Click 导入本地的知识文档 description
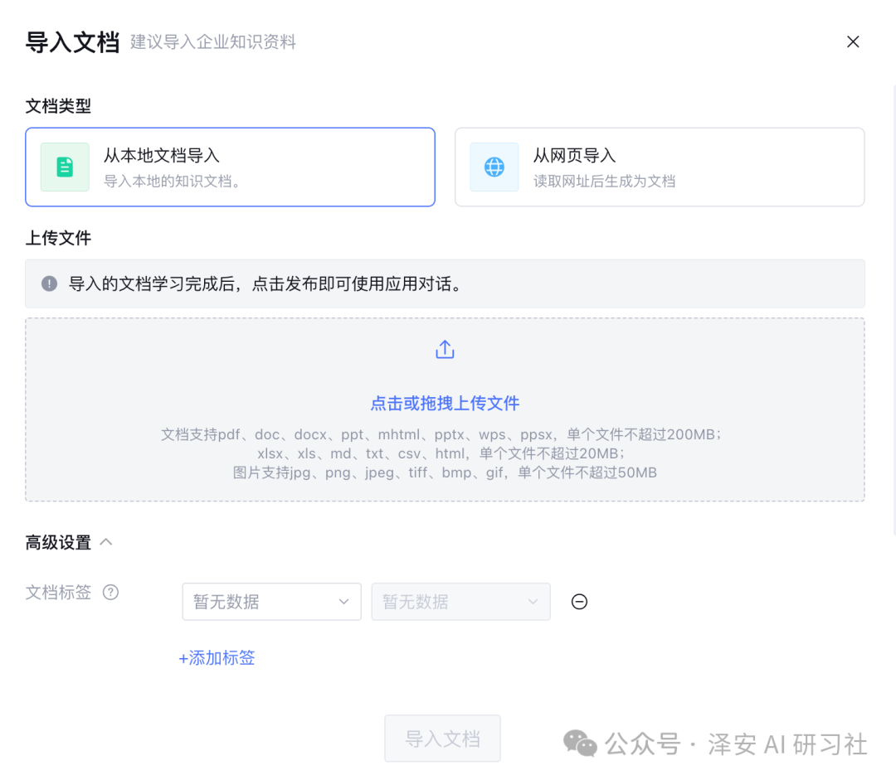The image size is (896, 780). pos(172,182)
